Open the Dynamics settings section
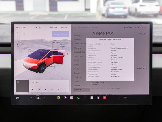Viewport: 162px width, 122px height. (78, 40)
